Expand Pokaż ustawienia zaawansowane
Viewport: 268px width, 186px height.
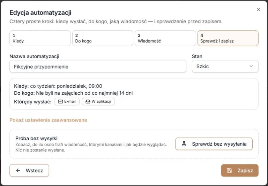pos(49,120)
